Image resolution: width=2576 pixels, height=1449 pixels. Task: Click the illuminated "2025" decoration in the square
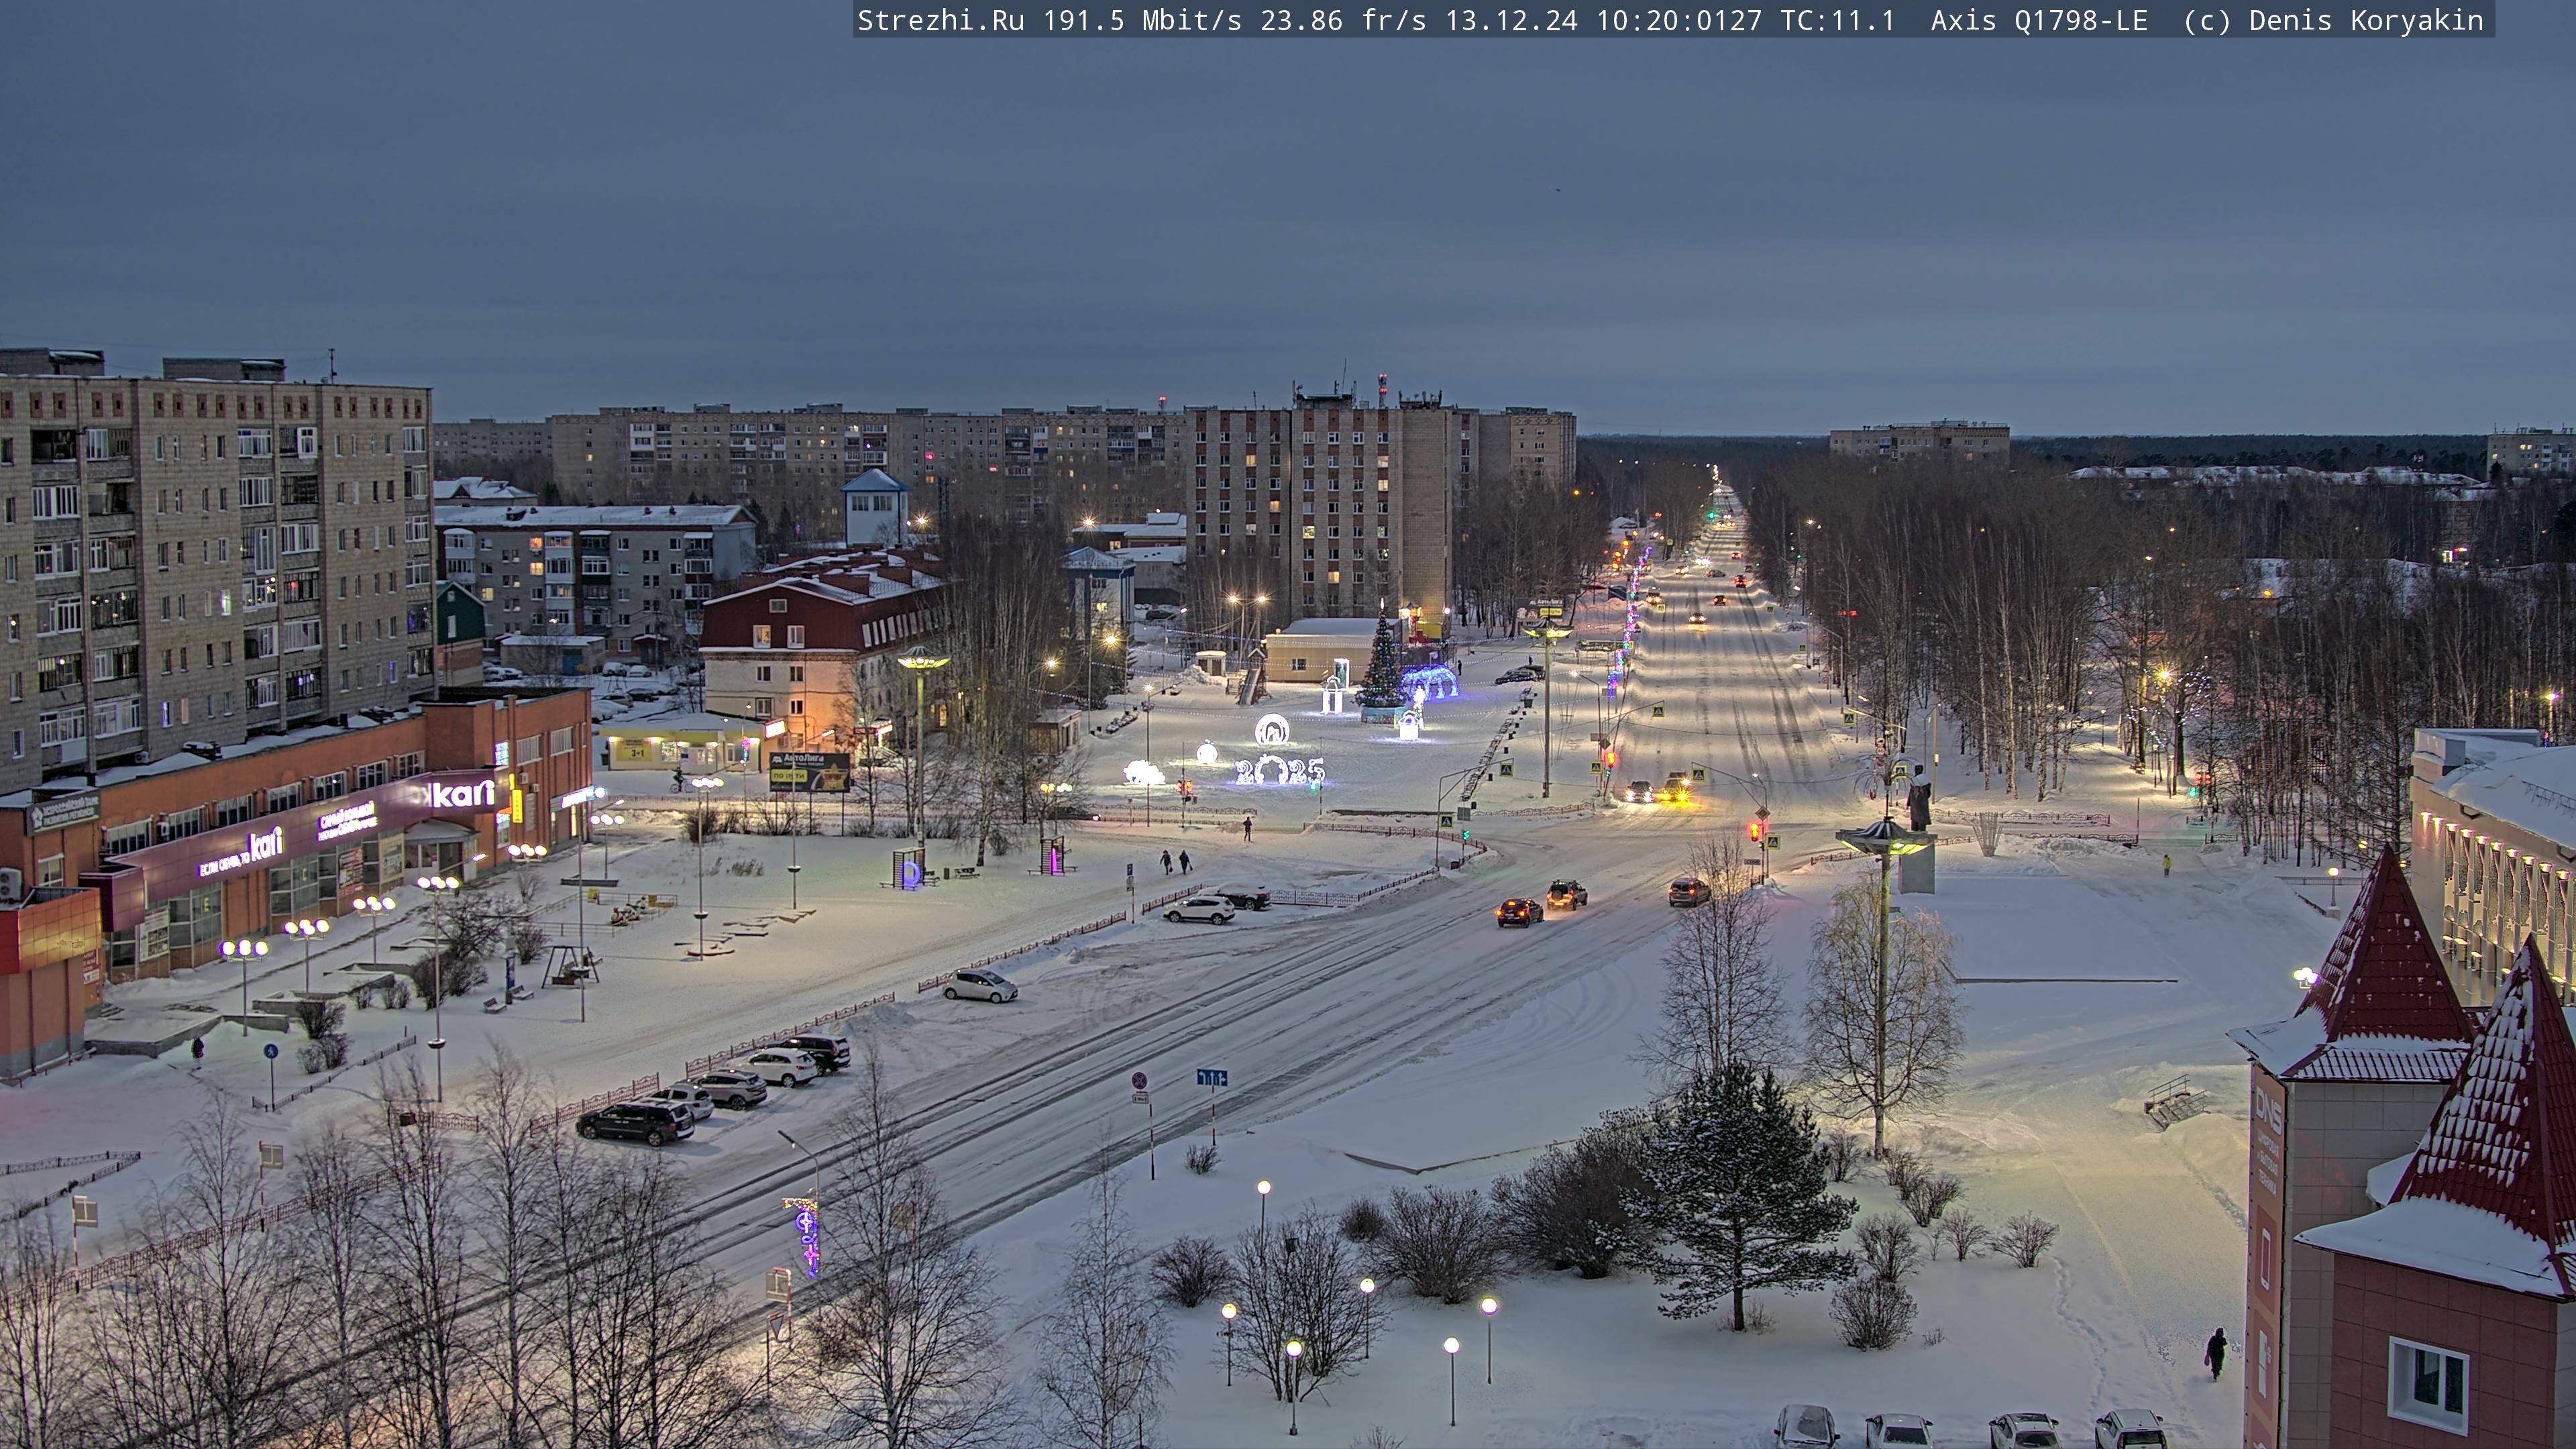[x=1279, y=770]
